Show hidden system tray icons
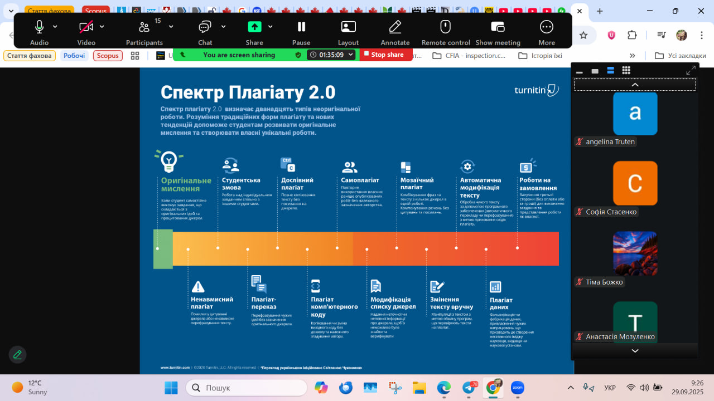 point(570,388)
